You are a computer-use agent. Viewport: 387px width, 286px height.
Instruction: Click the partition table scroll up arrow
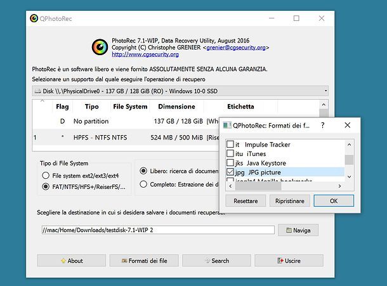[x=324, y=105]
